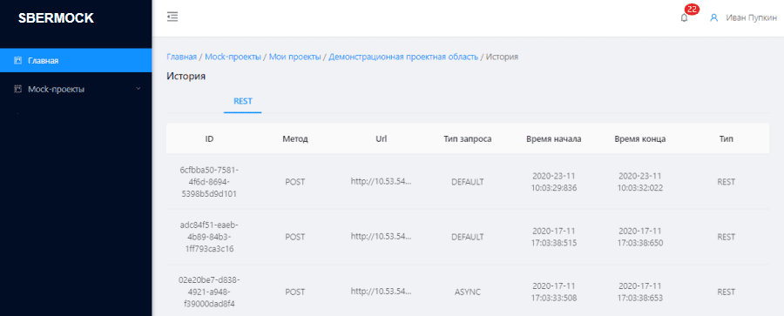Click end time 2020-23-11 10:03:32:022
The height and width of the screenshot is (316, 784).
point(640,182)
